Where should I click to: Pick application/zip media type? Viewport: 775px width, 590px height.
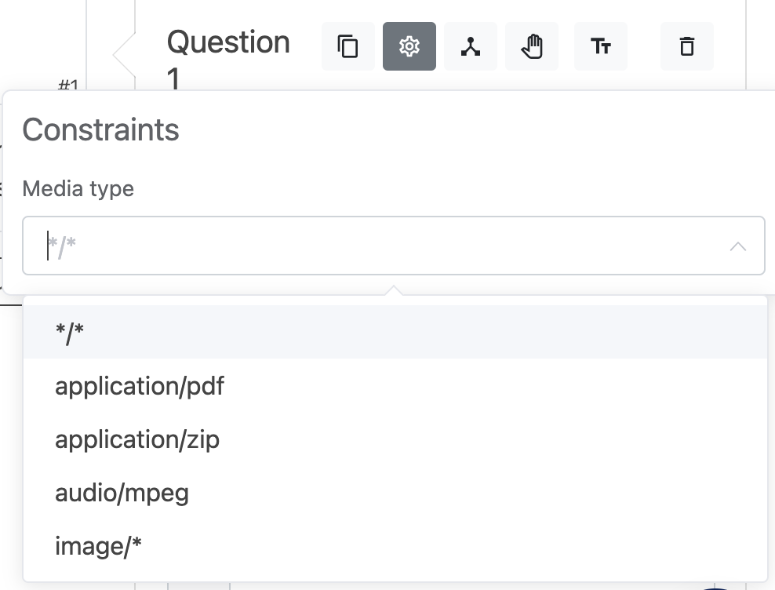tap(137, 439)
